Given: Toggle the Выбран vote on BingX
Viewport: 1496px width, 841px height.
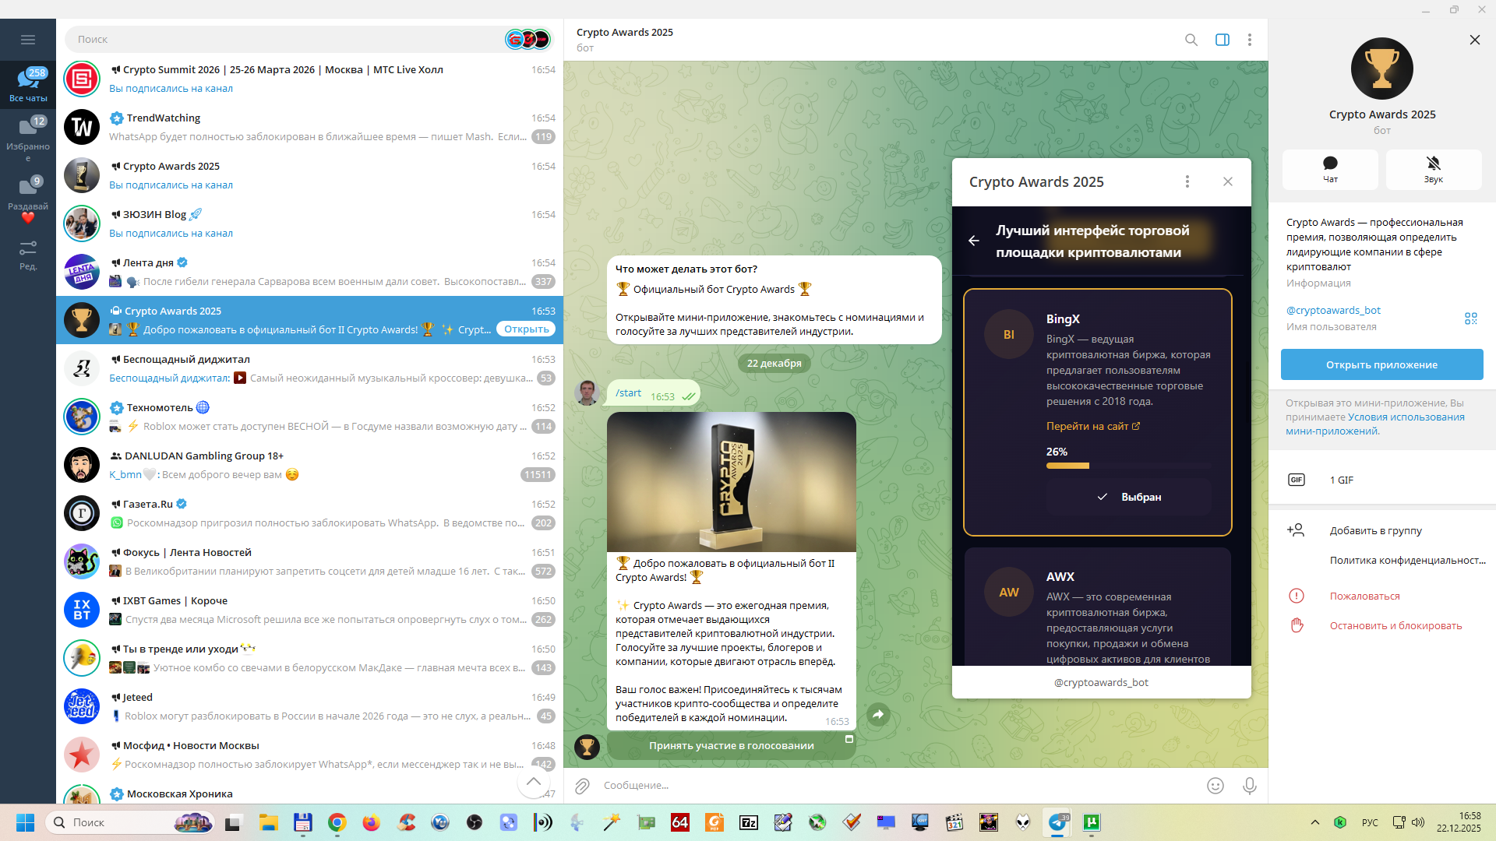Looking at the screenshot, I should 1129,497.
